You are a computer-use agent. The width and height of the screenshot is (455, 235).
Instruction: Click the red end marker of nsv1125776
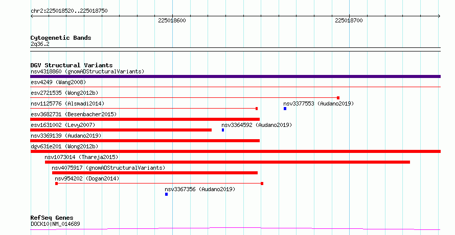click(257, 109)
